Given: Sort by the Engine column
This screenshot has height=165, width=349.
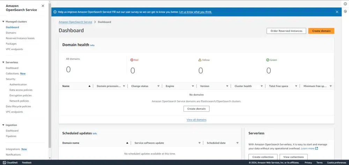Looking at the screenshot, I should tap(193, 86).
